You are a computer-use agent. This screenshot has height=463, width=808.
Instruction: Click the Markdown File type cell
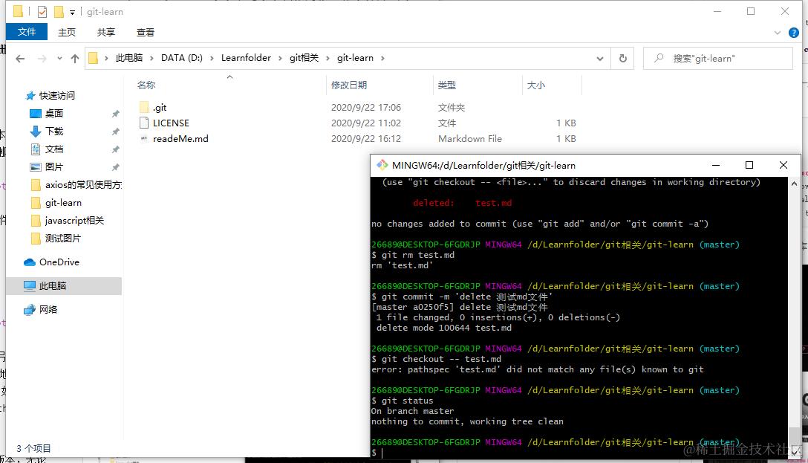[x=470, y=138]
